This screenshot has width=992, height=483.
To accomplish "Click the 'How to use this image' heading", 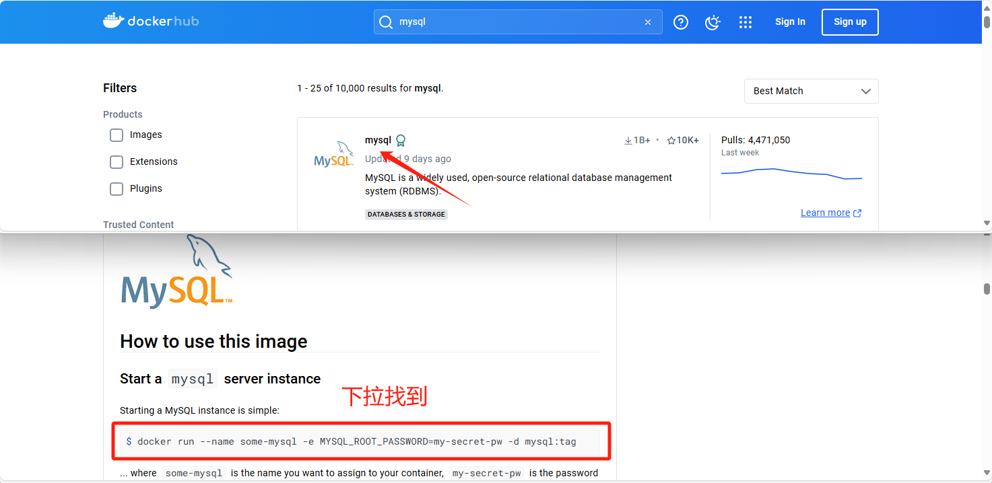I will pos(213,342).
